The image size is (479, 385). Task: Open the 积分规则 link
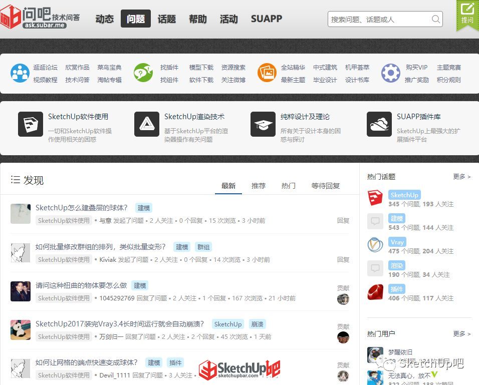(449, 80)
